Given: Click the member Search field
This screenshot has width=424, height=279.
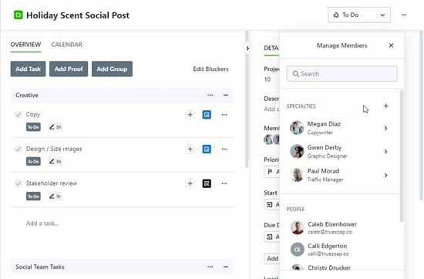Looking at the screenshot, I should pyautogui.click(x=342, y=73).
